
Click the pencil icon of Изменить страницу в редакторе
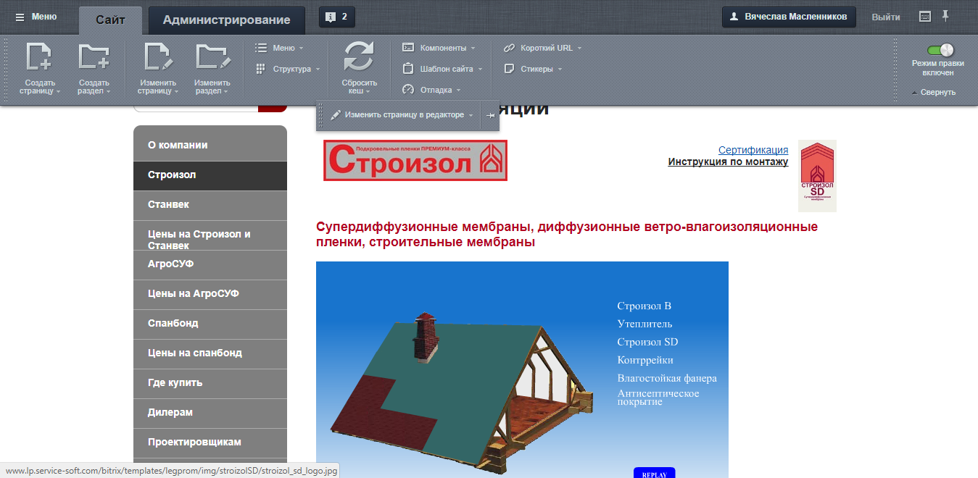click(x=336, y=115)
